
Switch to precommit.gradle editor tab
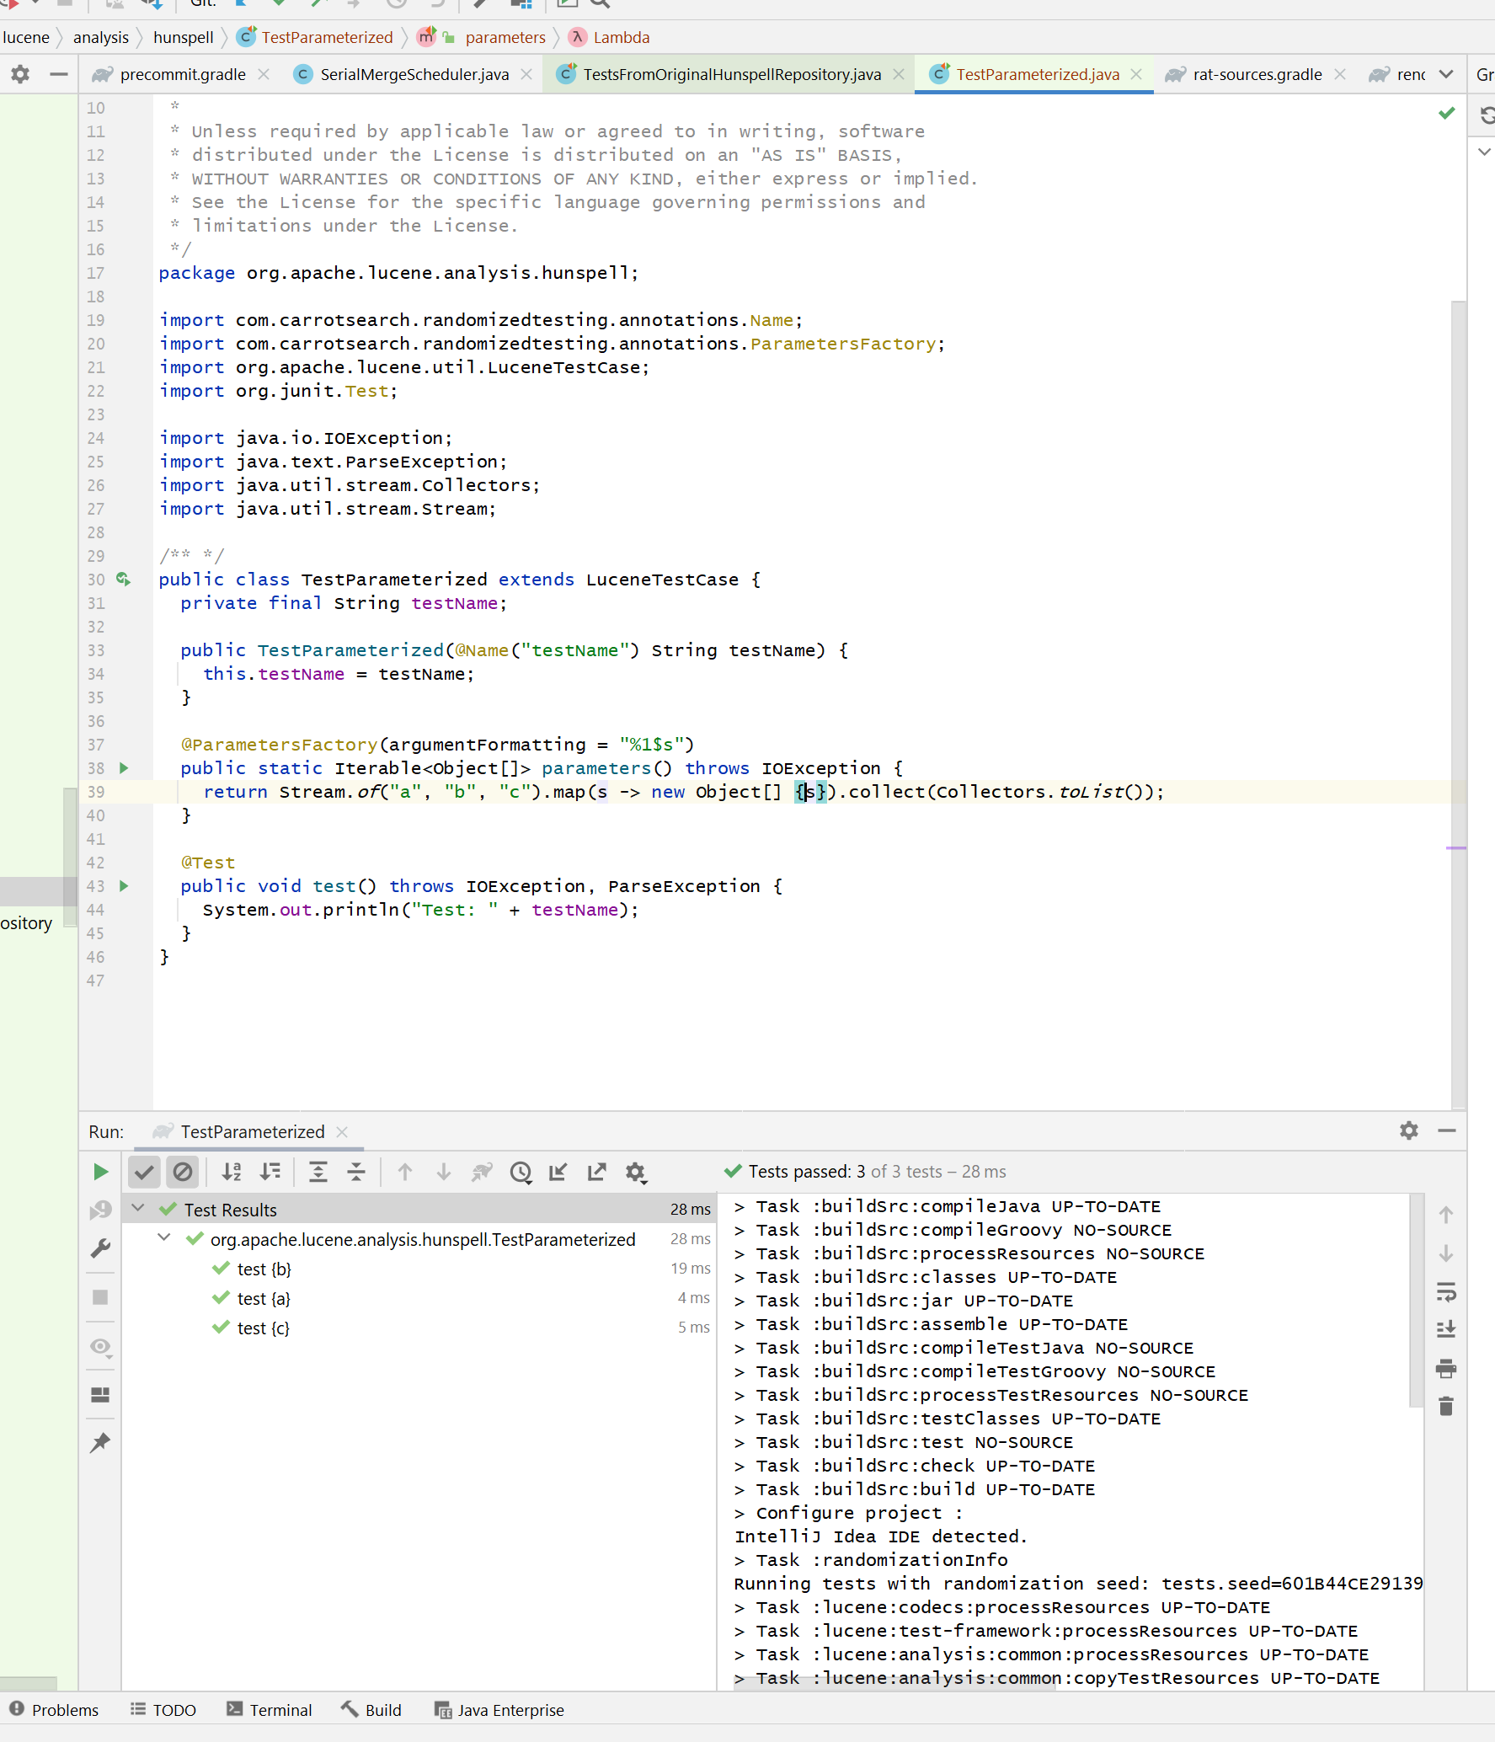pos(183,74)
